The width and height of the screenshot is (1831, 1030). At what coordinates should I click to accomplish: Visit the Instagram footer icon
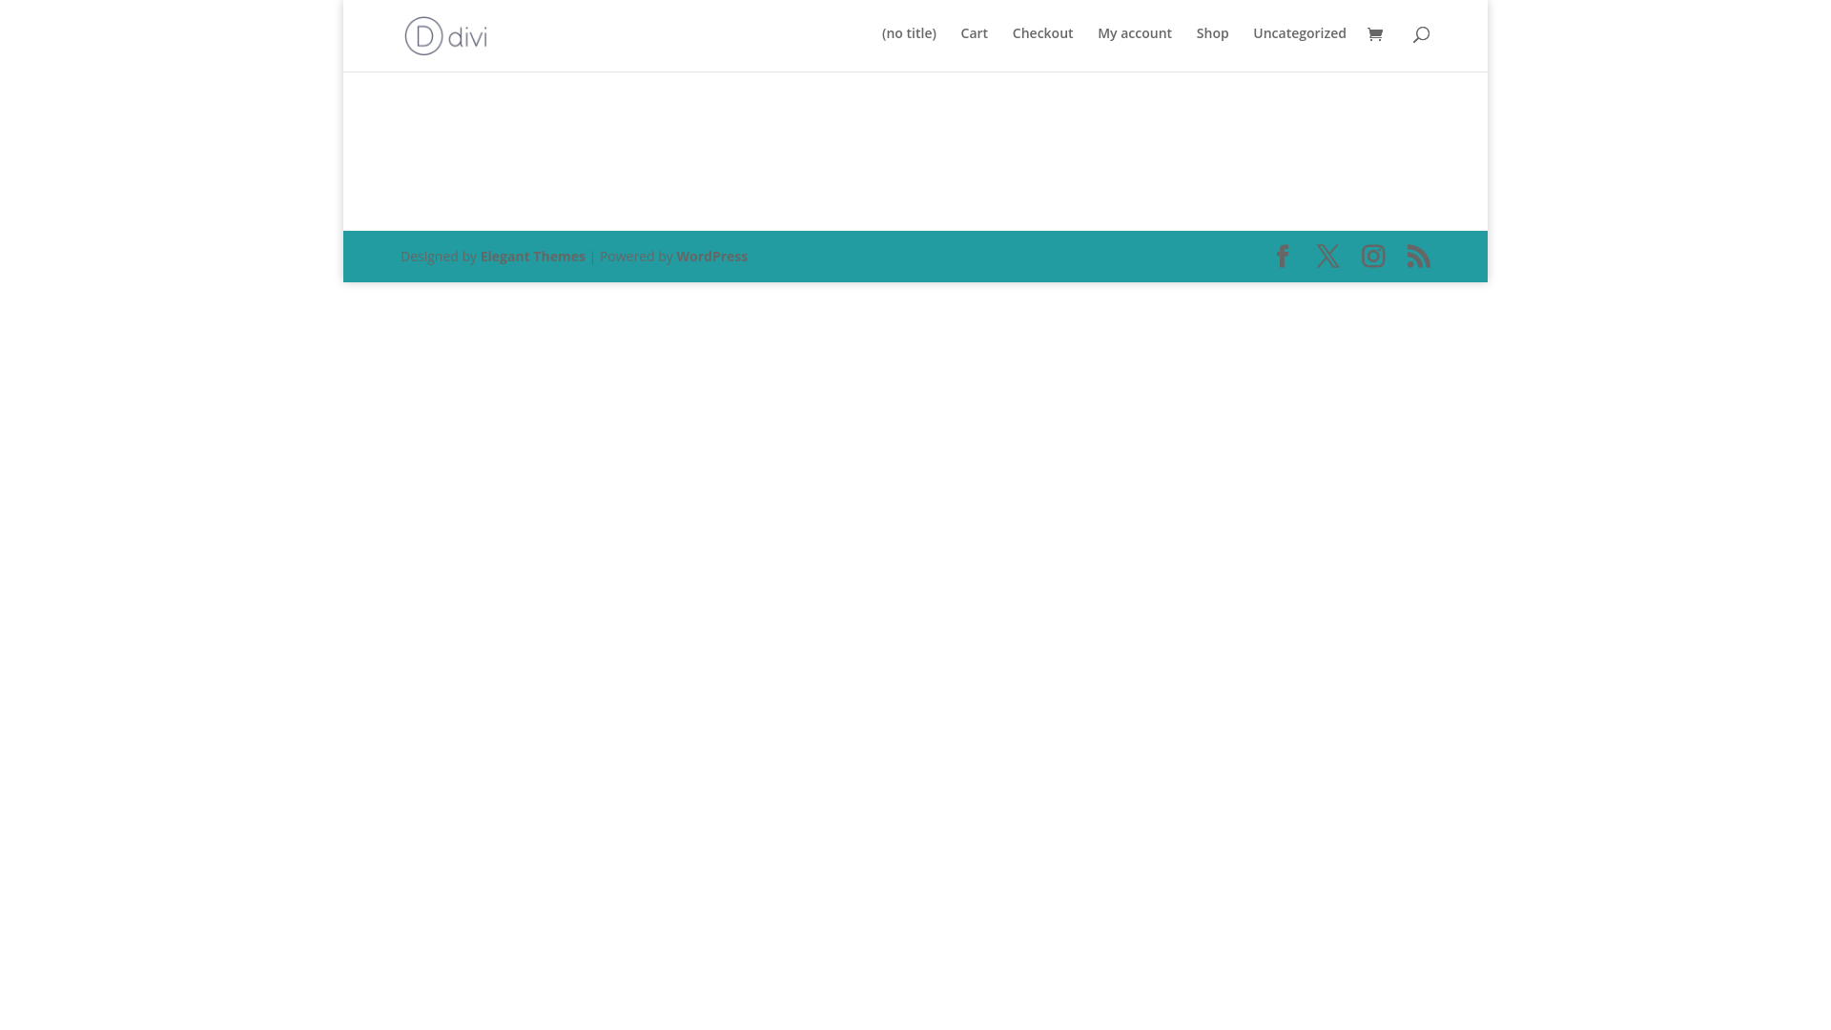click(1373, 256)
